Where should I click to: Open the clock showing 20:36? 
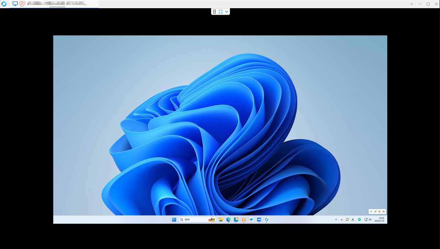point(379,219)
